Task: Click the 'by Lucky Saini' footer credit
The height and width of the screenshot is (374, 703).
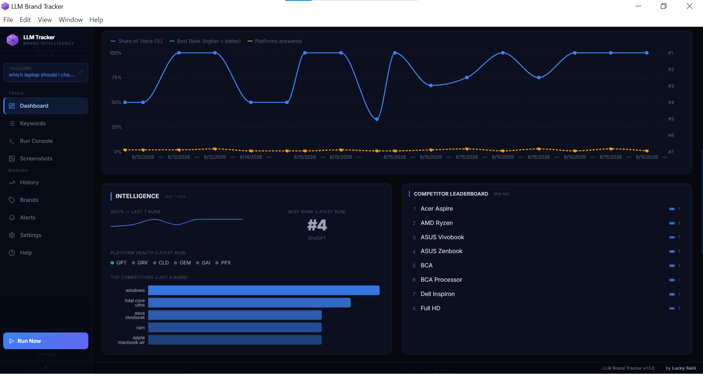Action: click(x=681, y=368)
